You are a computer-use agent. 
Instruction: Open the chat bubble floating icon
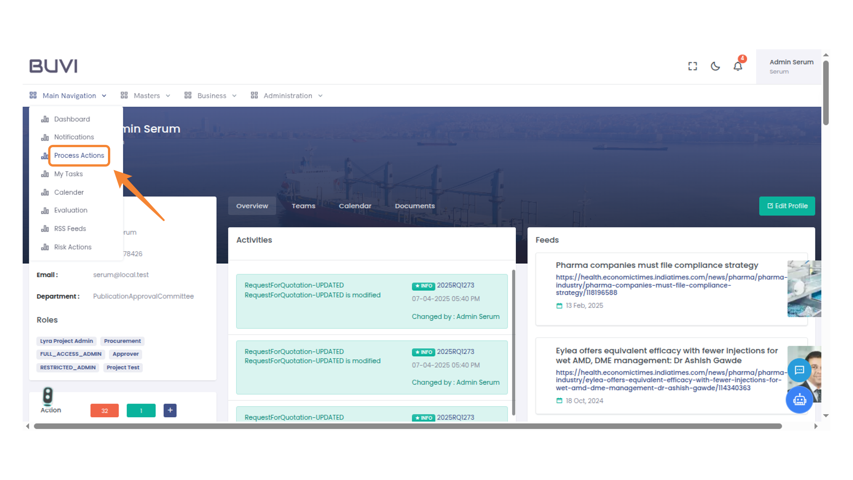799,370
